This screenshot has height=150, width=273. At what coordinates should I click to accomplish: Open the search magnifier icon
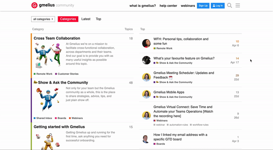pyautogui.click(x=229, y=5)
